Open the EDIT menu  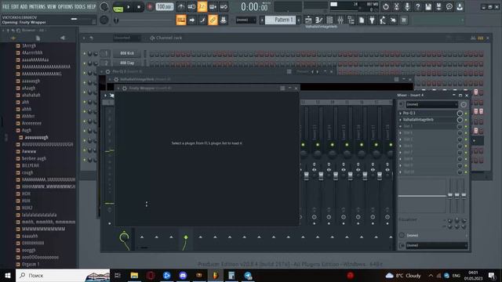pos(15,6)
